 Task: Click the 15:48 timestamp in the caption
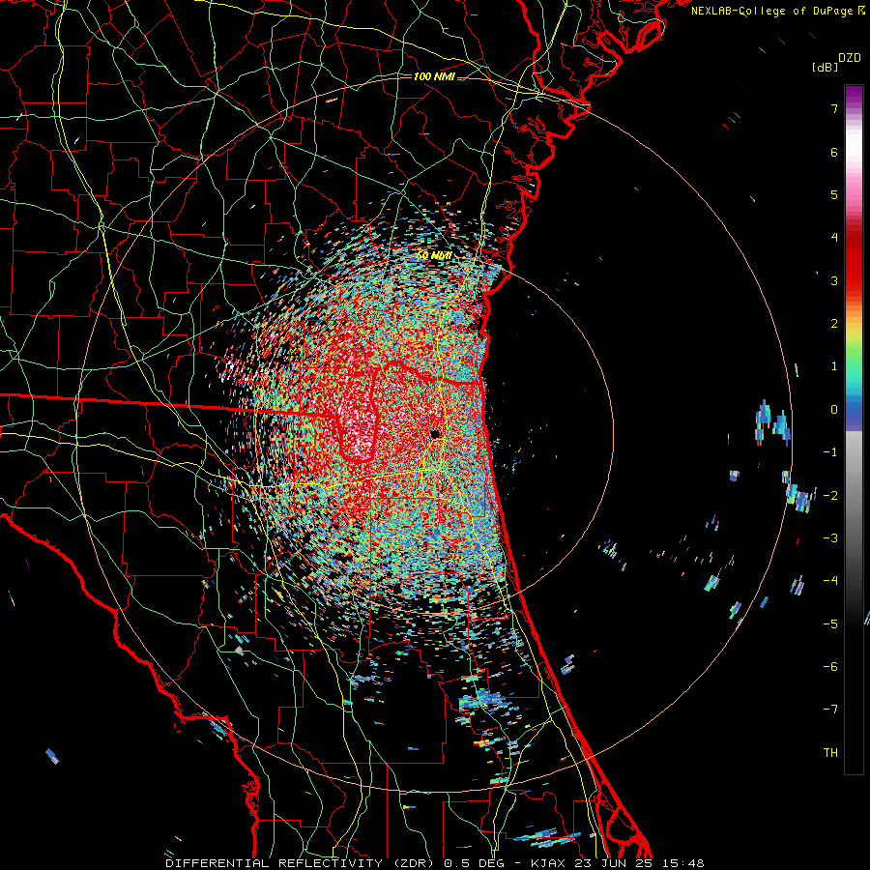(683, 863)
